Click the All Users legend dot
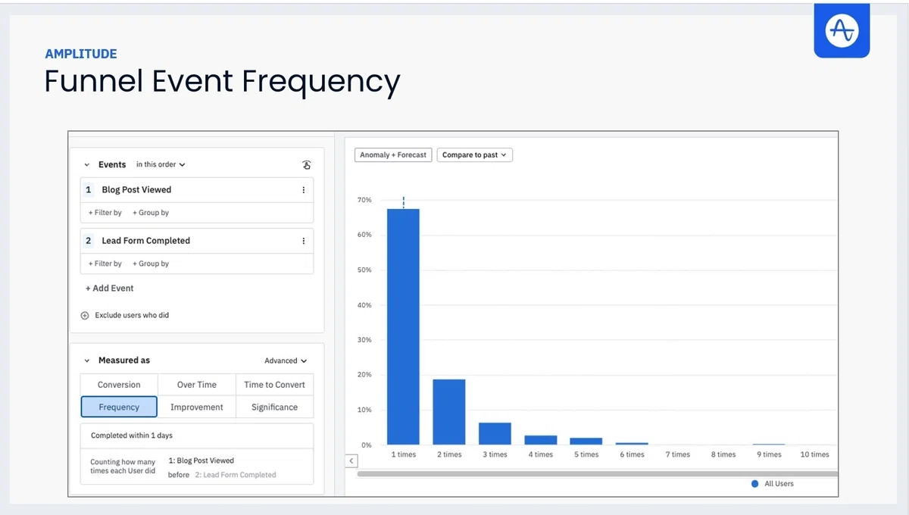909x515 pixels. [754, 483]
